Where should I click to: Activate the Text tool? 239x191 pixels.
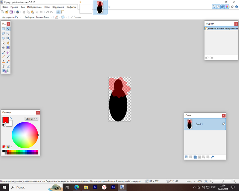click(3, 66)
